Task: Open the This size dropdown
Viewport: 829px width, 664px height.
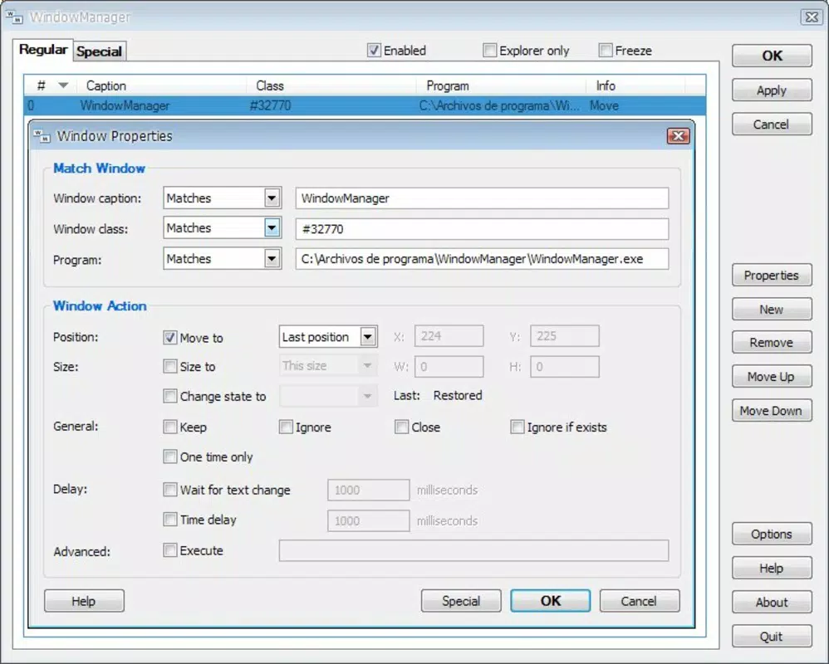Action: click(367, 365)
